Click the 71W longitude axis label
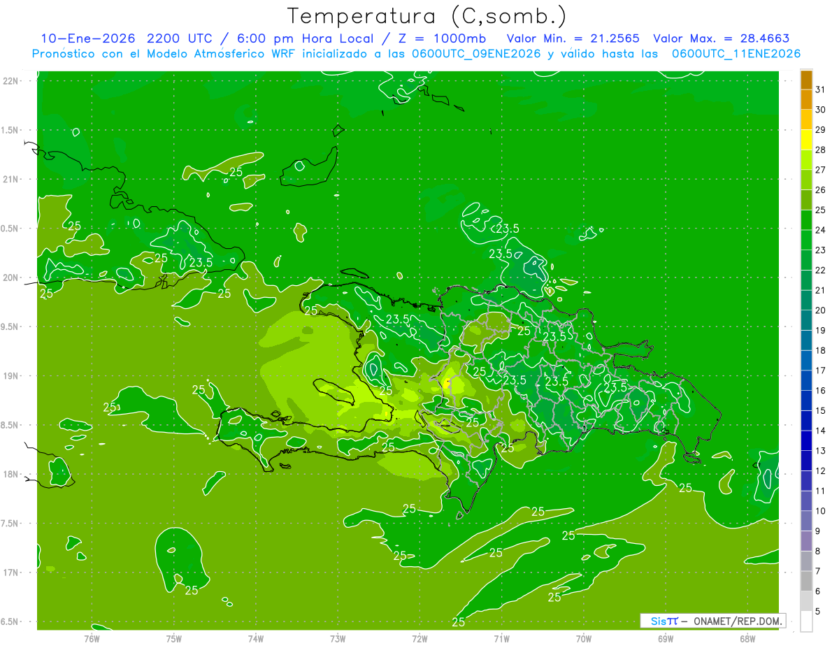This screenshot has height=648, width=839. tap(501, 639)
